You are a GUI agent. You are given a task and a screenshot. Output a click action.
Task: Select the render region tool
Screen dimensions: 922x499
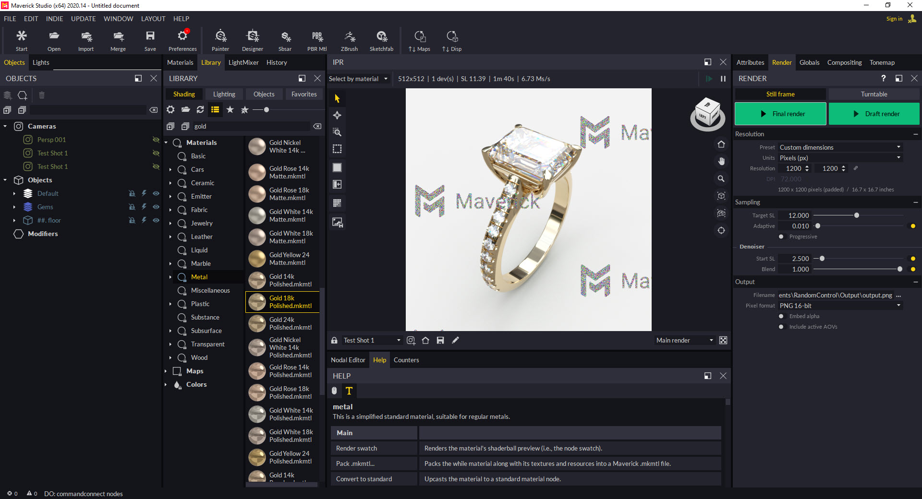(x=337, y=149)
